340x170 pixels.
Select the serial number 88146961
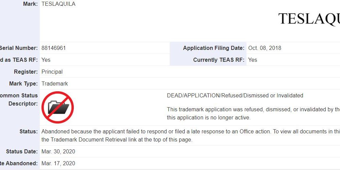(x=54, y=48)
